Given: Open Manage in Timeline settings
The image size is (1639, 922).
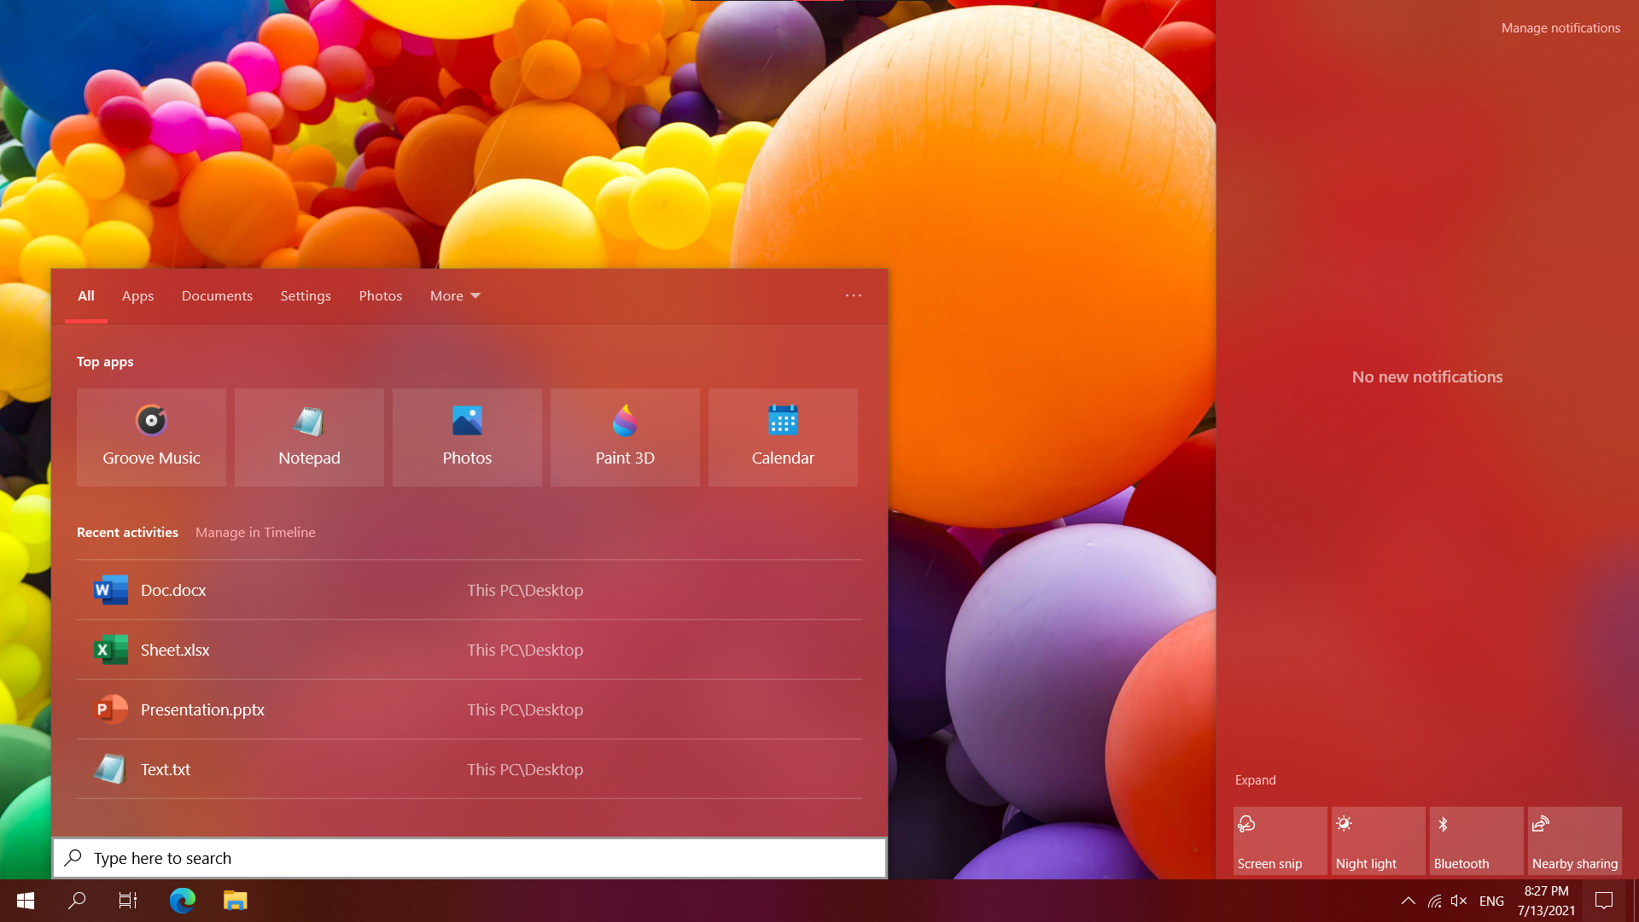Looking at the screenshot, I should [x=255, y=531].
